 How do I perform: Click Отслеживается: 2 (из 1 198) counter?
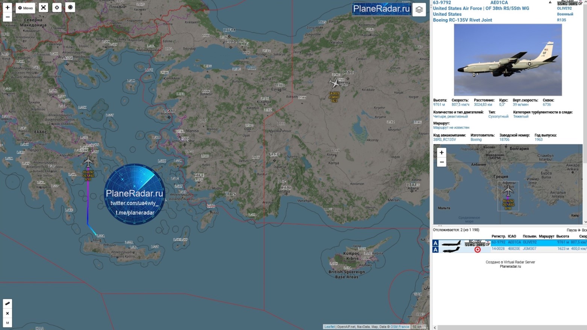pos(456,230)
